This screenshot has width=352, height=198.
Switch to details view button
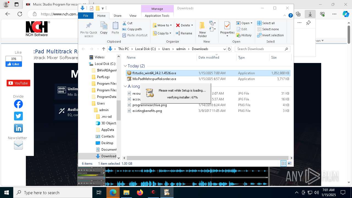[284, 163]
